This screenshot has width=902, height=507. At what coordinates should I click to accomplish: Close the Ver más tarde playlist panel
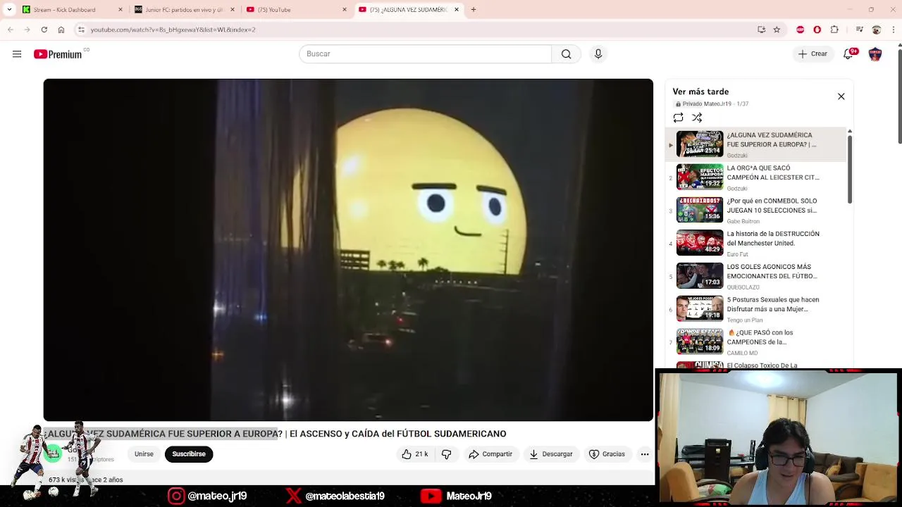841,96
